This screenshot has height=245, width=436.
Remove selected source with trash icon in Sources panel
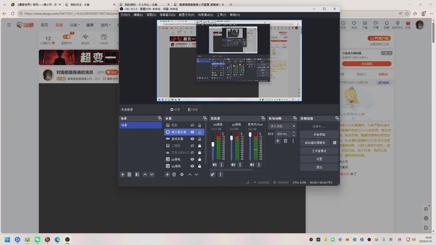(174, 174)
